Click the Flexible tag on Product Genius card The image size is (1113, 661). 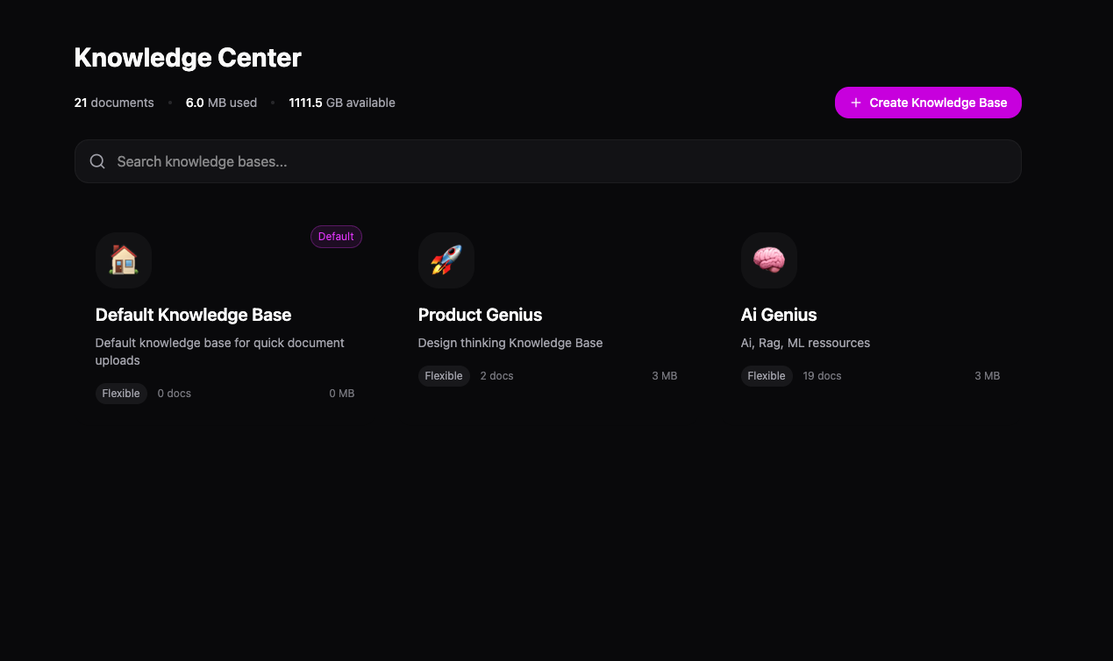coord(444,376)
